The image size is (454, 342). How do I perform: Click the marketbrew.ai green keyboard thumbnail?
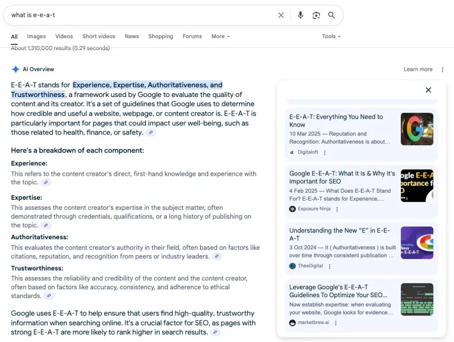(x=417, y=299)
